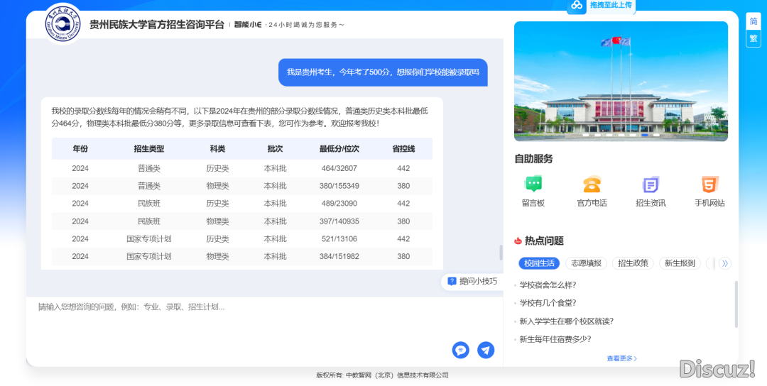Viewport: 767px width, 386px height.
Task: Open the 留言板 message board icon
Action: (x=533, y=184)
